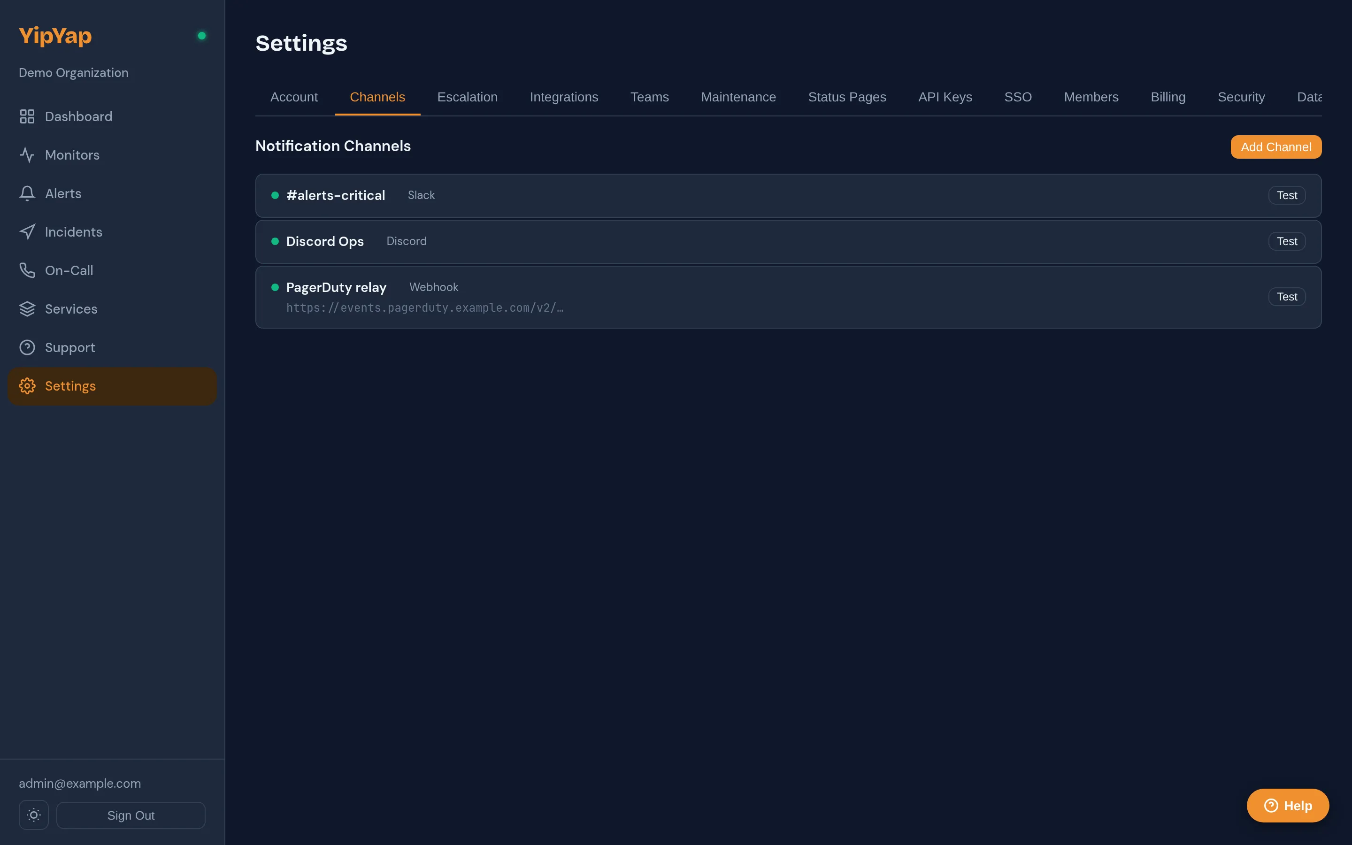
Task: Toggle the theme with the sun icon
Action: 33,815
